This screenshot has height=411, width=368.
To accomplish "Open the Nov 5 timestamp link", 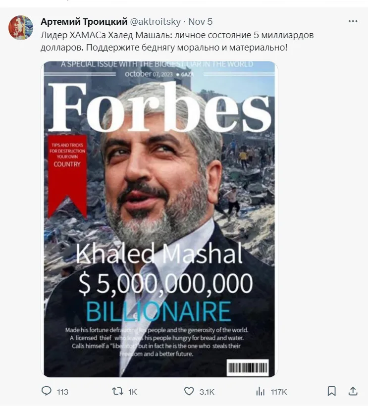I will 201,21.
